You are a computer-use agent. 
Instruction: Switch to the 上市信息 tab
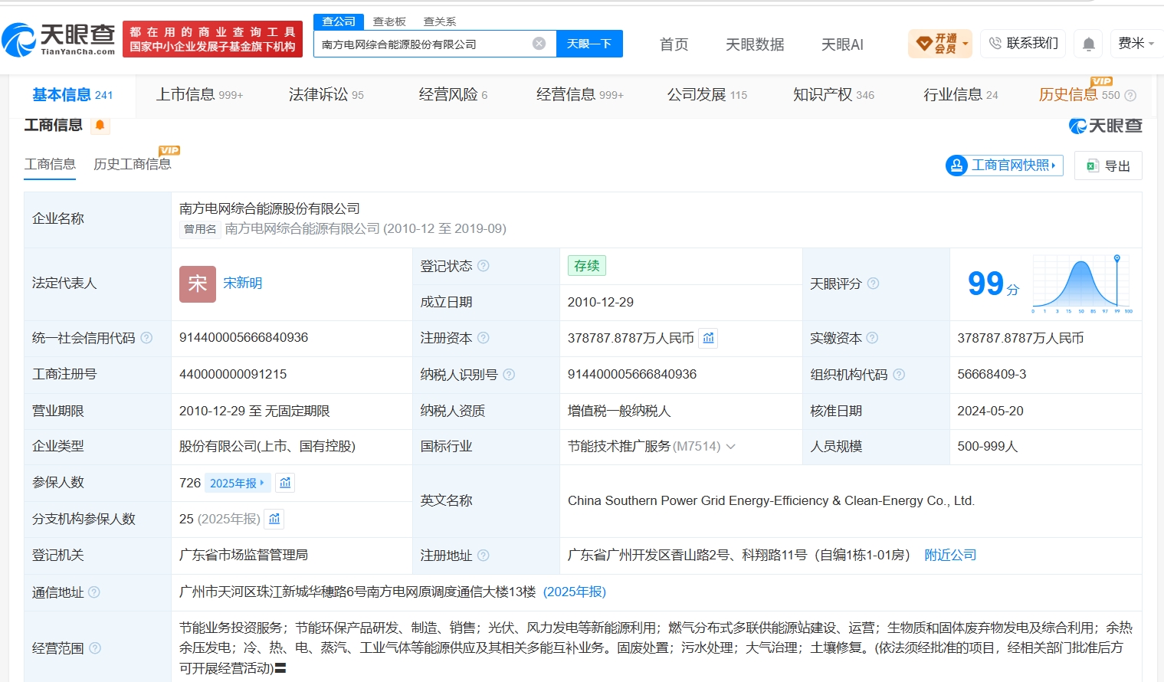tap(199, 95)
